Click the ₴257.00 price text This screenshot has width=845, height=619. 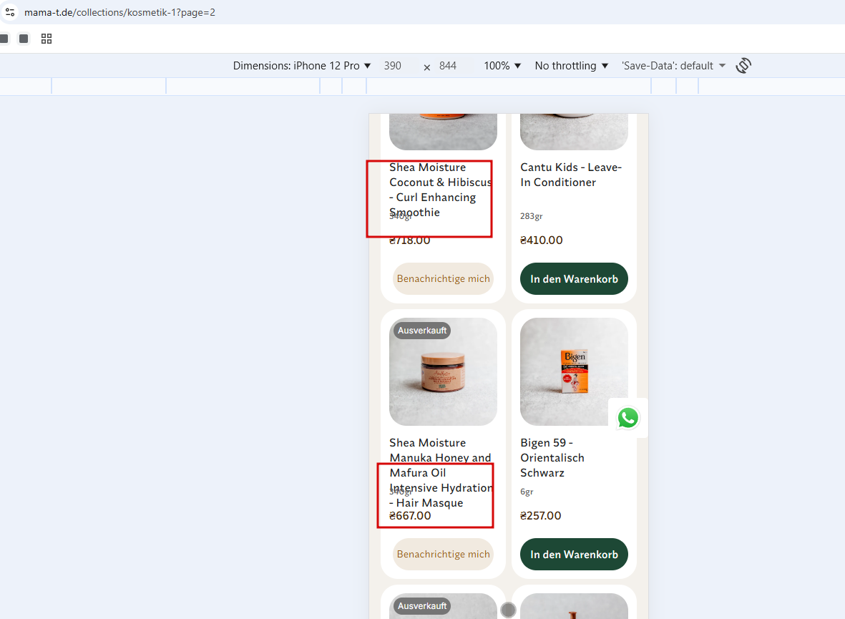[x=540, y=515]
